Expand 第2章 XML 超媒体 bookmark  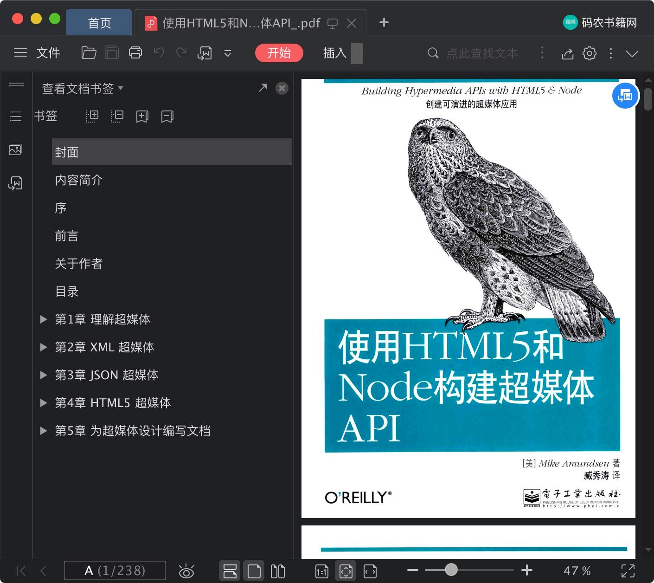[x=44, y=347]
